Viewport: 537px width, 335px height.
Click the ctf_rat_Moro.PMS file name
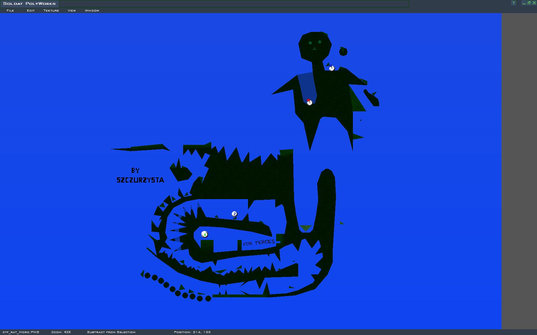(x=21, y=332)
